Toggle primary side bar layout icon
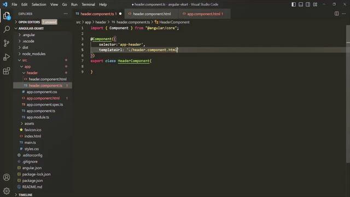The image size is (350, 197). [294, 4]
